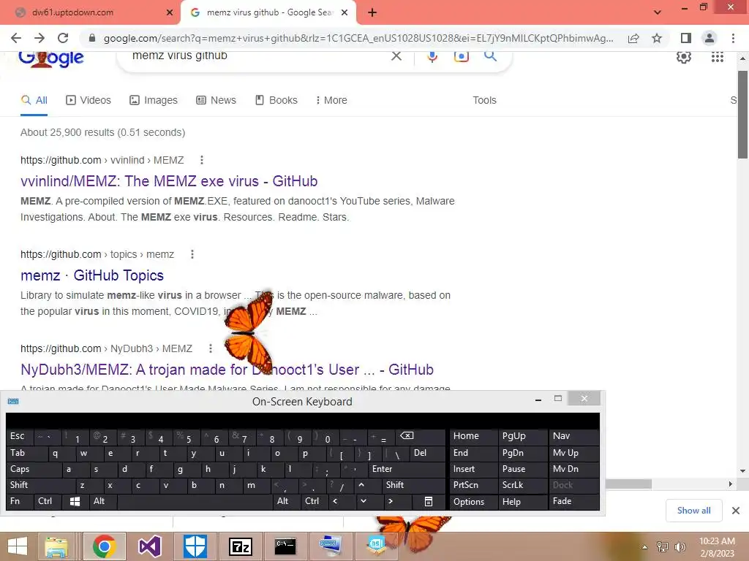Select the All results tab
The height and width of the screenshot is (561, 749).
point(34,100)
